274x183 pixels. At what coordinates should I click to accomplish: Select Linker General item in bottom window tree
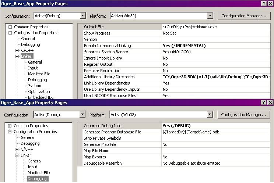(35, 161)
